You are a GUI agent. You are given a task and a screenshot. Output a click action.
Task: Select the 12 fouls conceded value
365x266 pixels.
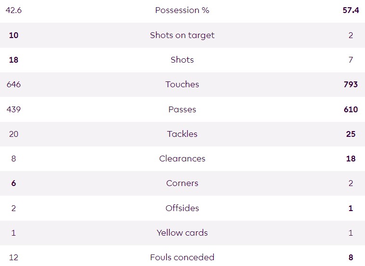(13, 257)
